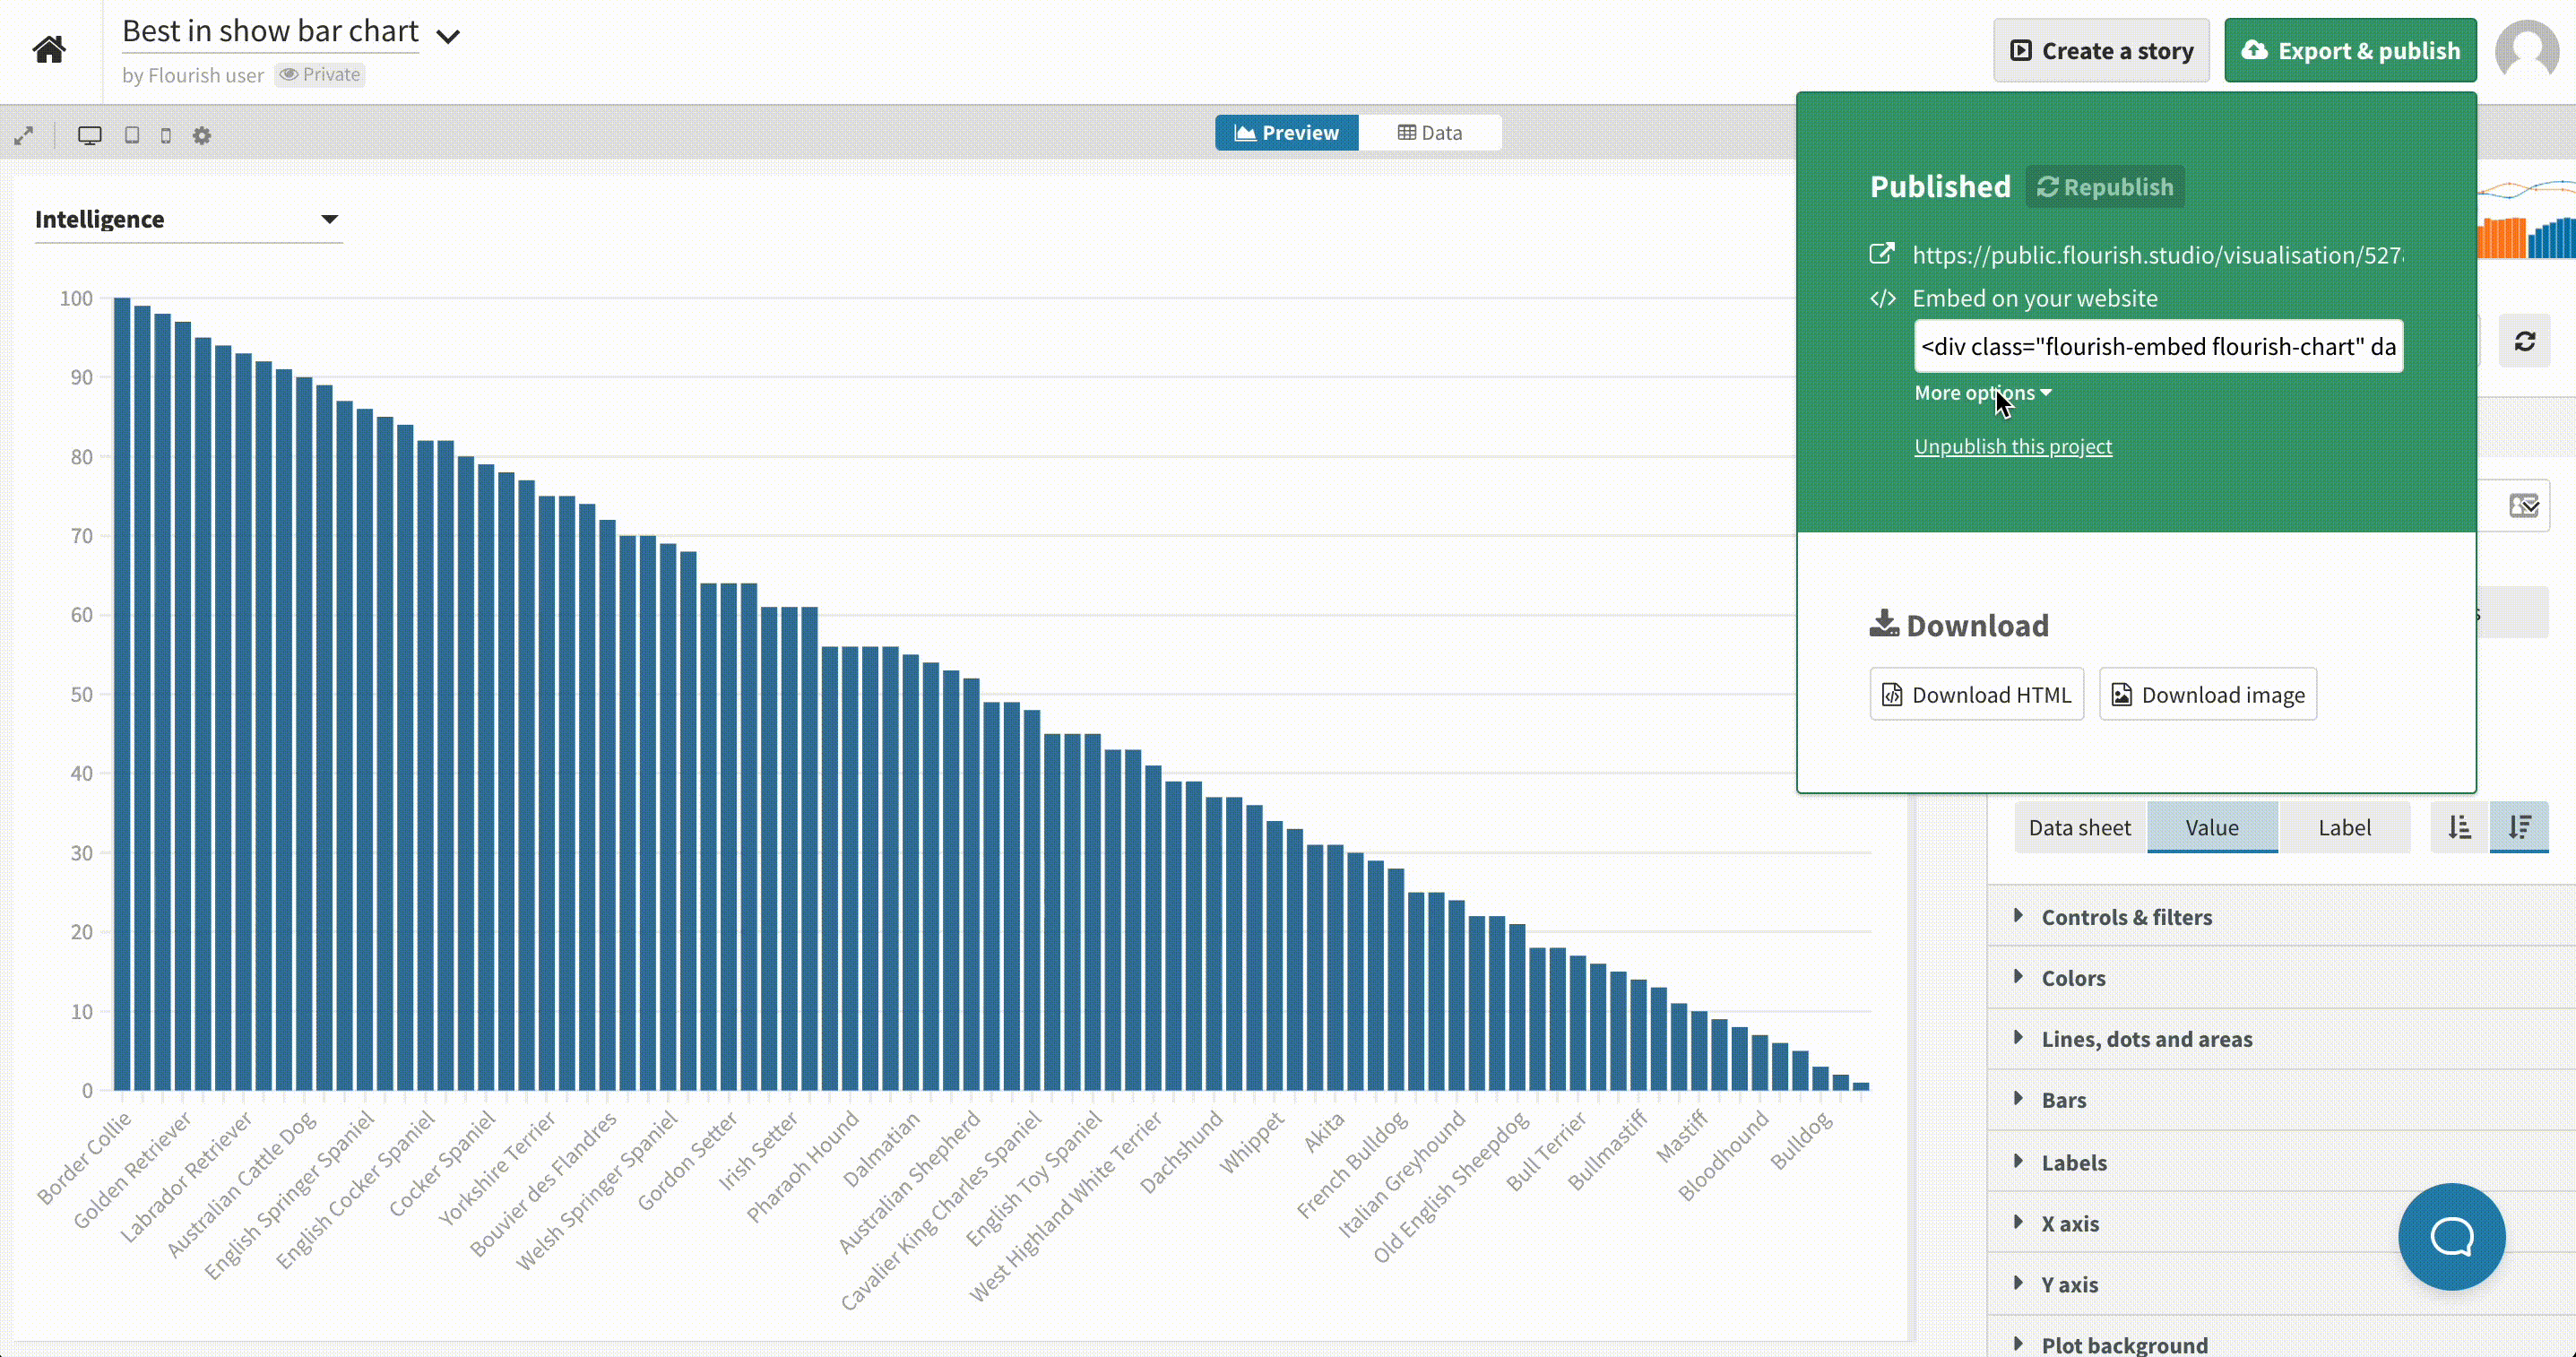
Task: Select the Label sort option
Action: point(2344,827)
